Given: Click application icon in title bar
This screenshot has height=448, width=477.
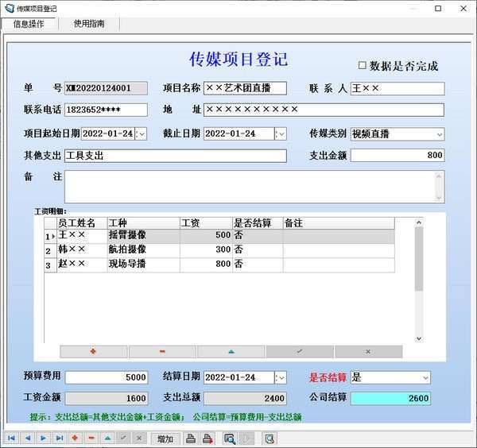Looking at the screenshot, I should coord(9,8).
